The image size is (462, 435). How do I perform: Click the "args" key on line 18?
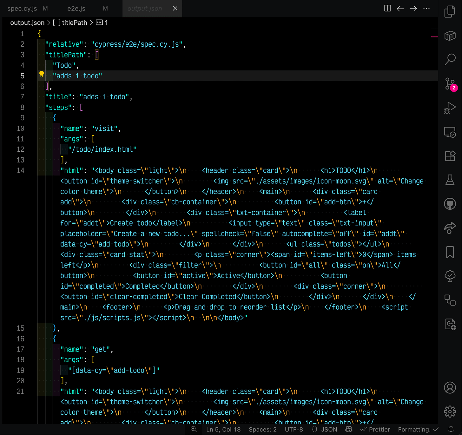pos(72,360)
